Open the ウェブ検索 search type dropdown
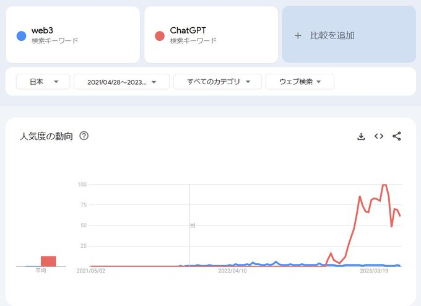The height and width of the screenshot is (306, 421). point(300,81)
